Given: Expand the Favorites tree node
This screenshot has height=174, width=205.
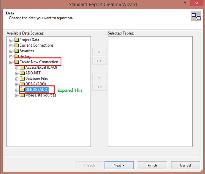Looking at the screenshot, I should pos(11,51).
